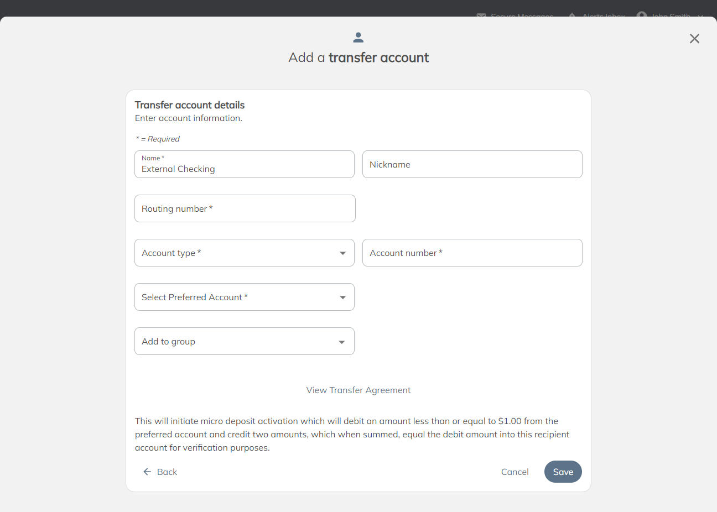The width and height of the screenshot is (717, 512).
Task: Click the Alerts Inbox bell icon
Action: [572, 15]
